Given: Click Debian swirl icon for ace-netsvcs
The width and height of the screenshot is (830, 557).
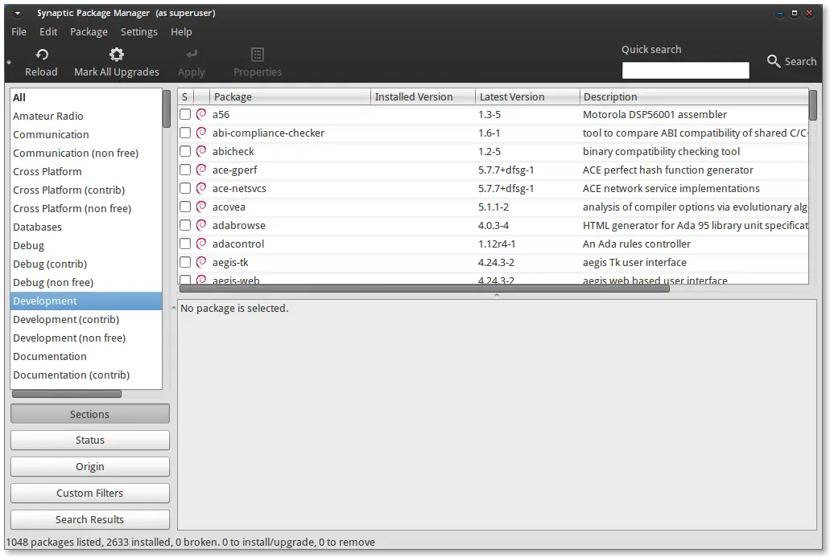Looking at the screenshot, I should coord(201,188).
